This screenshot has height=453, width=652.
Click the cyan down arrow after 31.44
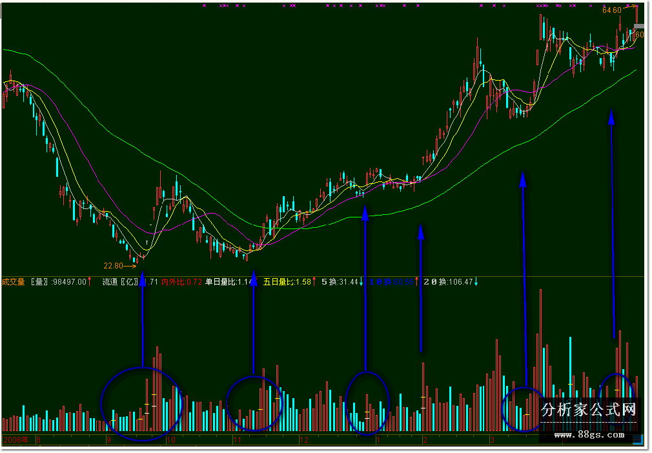(361, 282)
